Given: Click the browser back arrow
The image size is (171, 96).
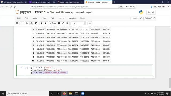Looking at the screenshot, I should pyautogui.click(x=2, y=7).
